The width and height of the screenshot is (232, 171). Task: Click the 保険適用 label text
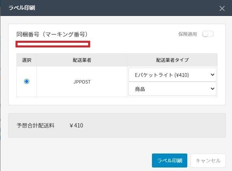[188, 34]
